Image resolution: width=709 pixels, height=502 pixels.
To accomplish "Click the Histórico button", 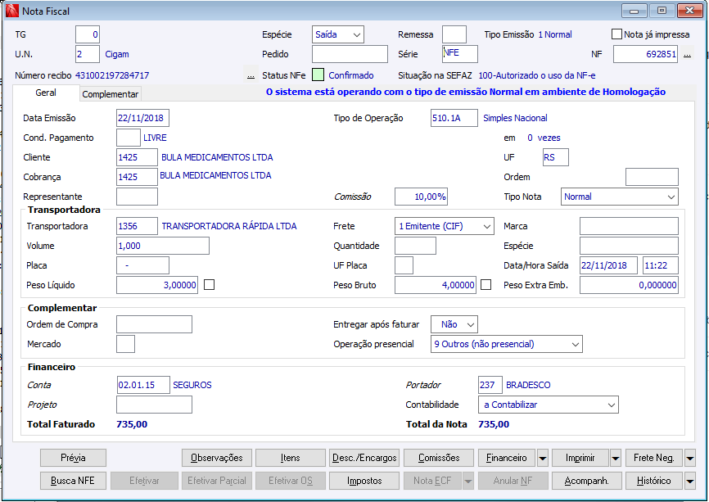I will pyautogui.click(x=654, y=481).
